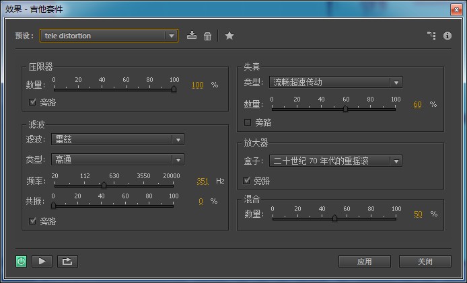Toggle 旁路 checkbox in 压限器 section
Screen dimensions: 467x283
32,102
